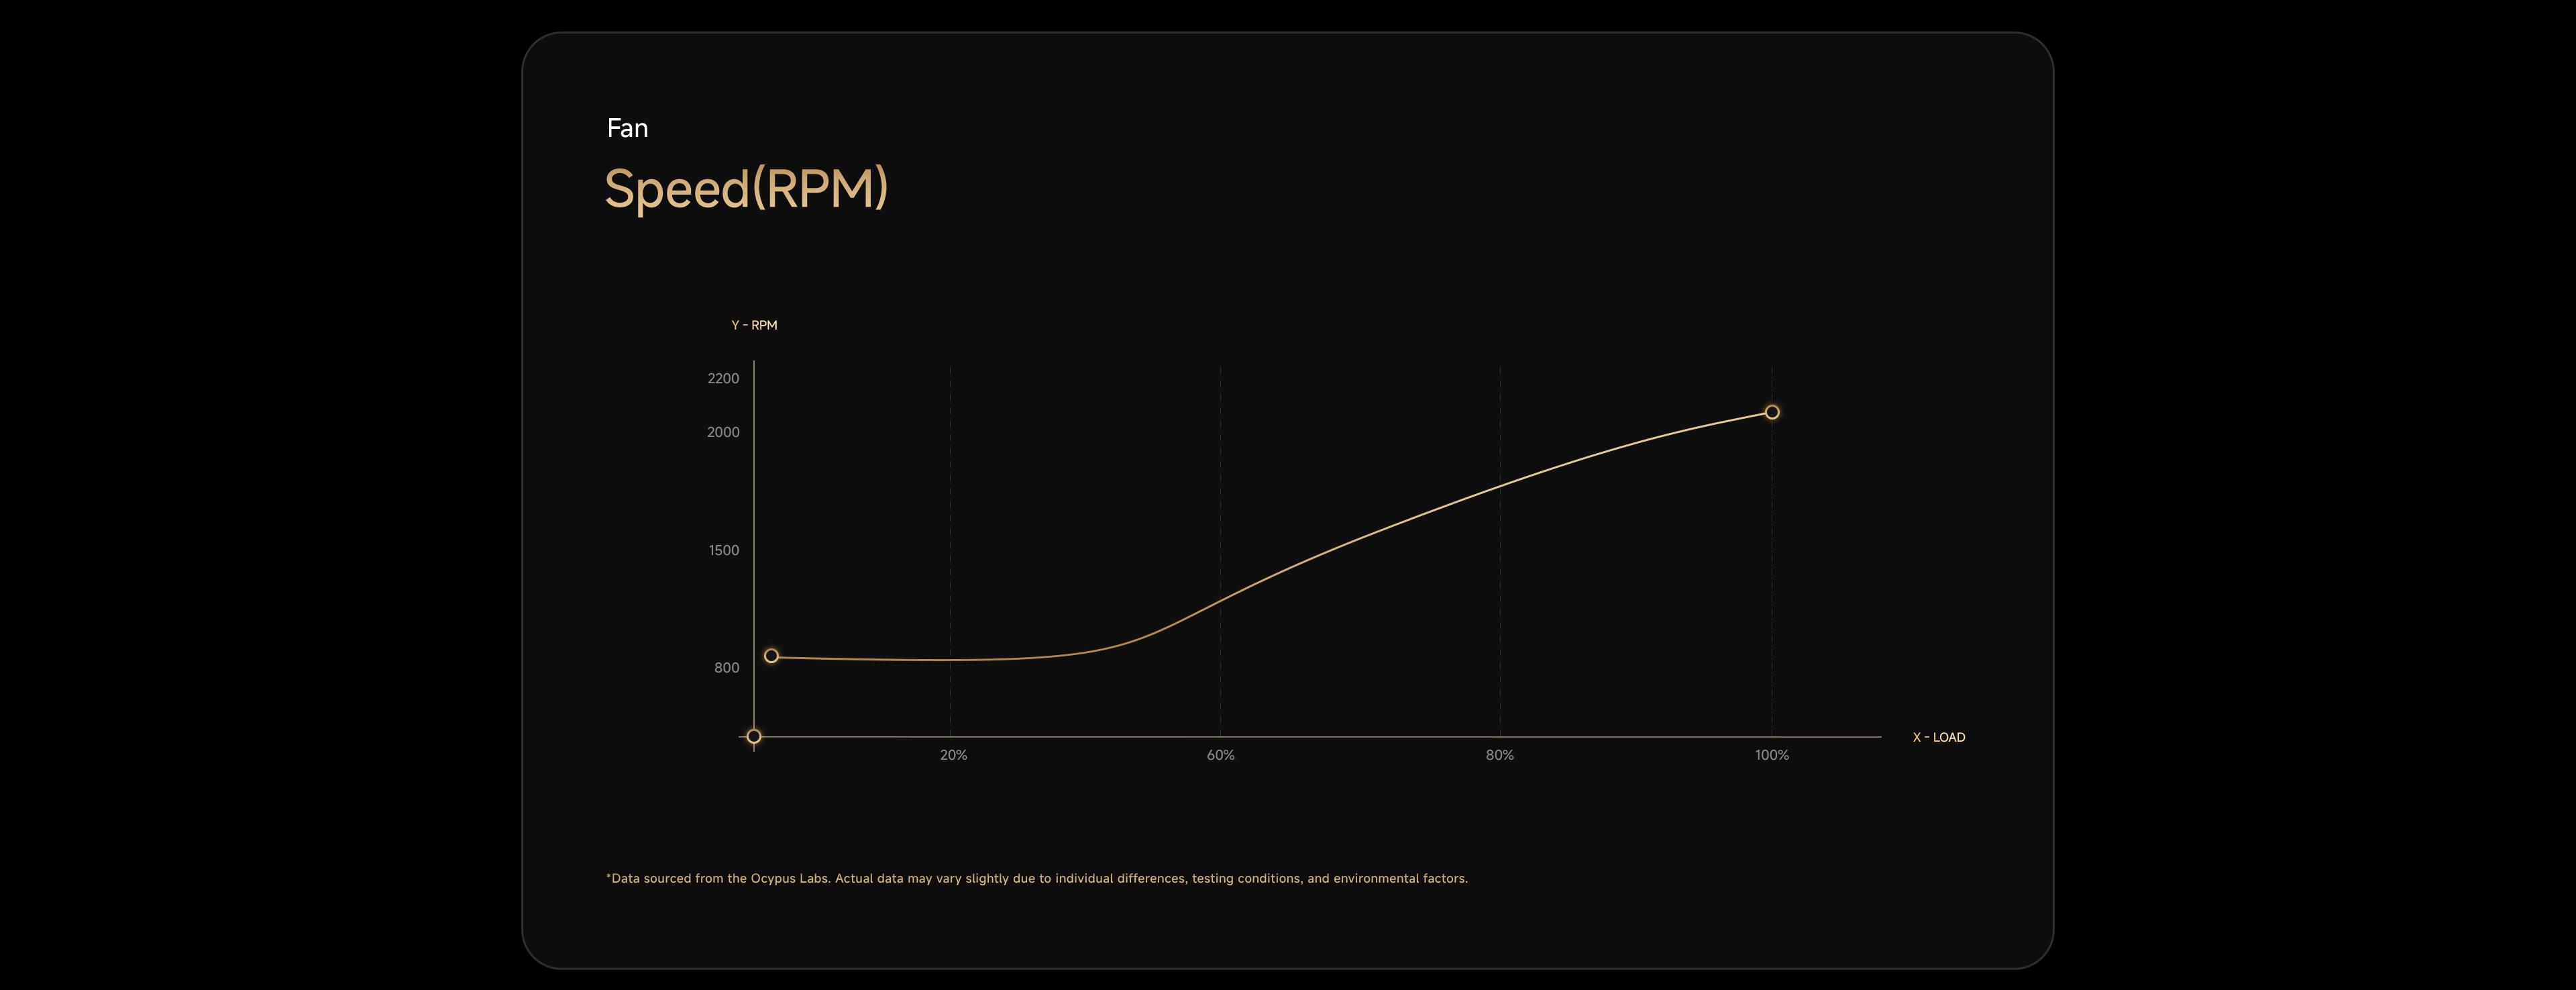Click the 2000 RPM axis label
Screen dimensions: 2576x990
coord(723,432)
